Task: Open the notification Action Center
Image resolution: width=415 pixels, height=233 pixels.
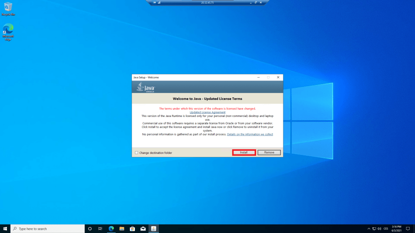Action: point(409,229)
